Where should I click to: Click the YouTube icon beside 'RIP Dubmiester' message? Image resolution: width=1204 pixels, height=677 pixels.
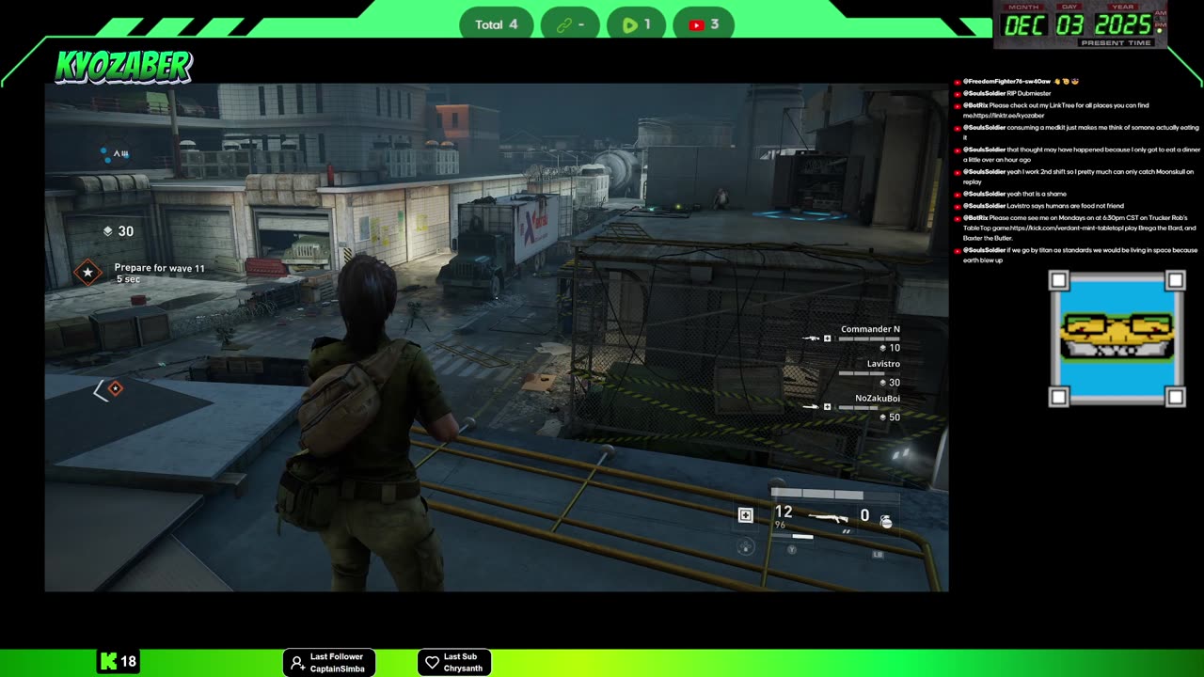pos(957,95)
